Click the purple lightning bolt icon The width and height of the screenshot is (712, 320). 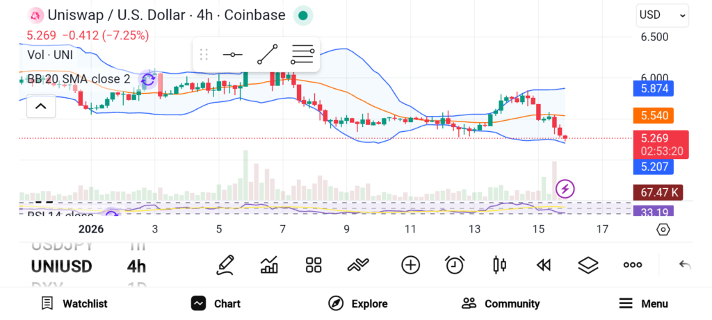(x=565, y=188)
